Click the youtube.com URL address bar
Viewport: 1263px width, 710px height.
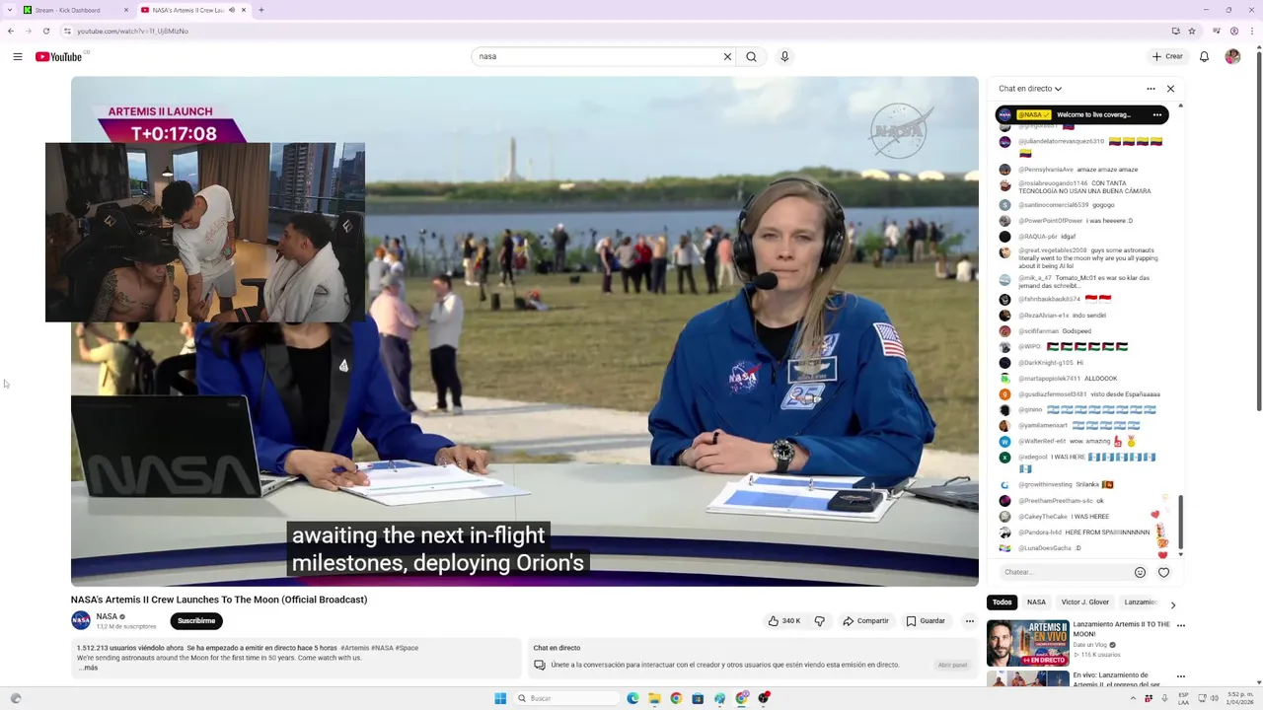[132, 31]
